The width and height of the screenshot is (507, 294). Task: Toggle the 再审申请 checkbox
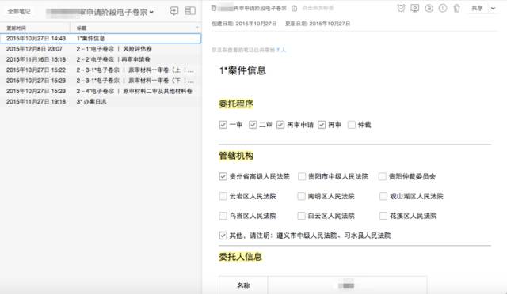pos(280,125)
